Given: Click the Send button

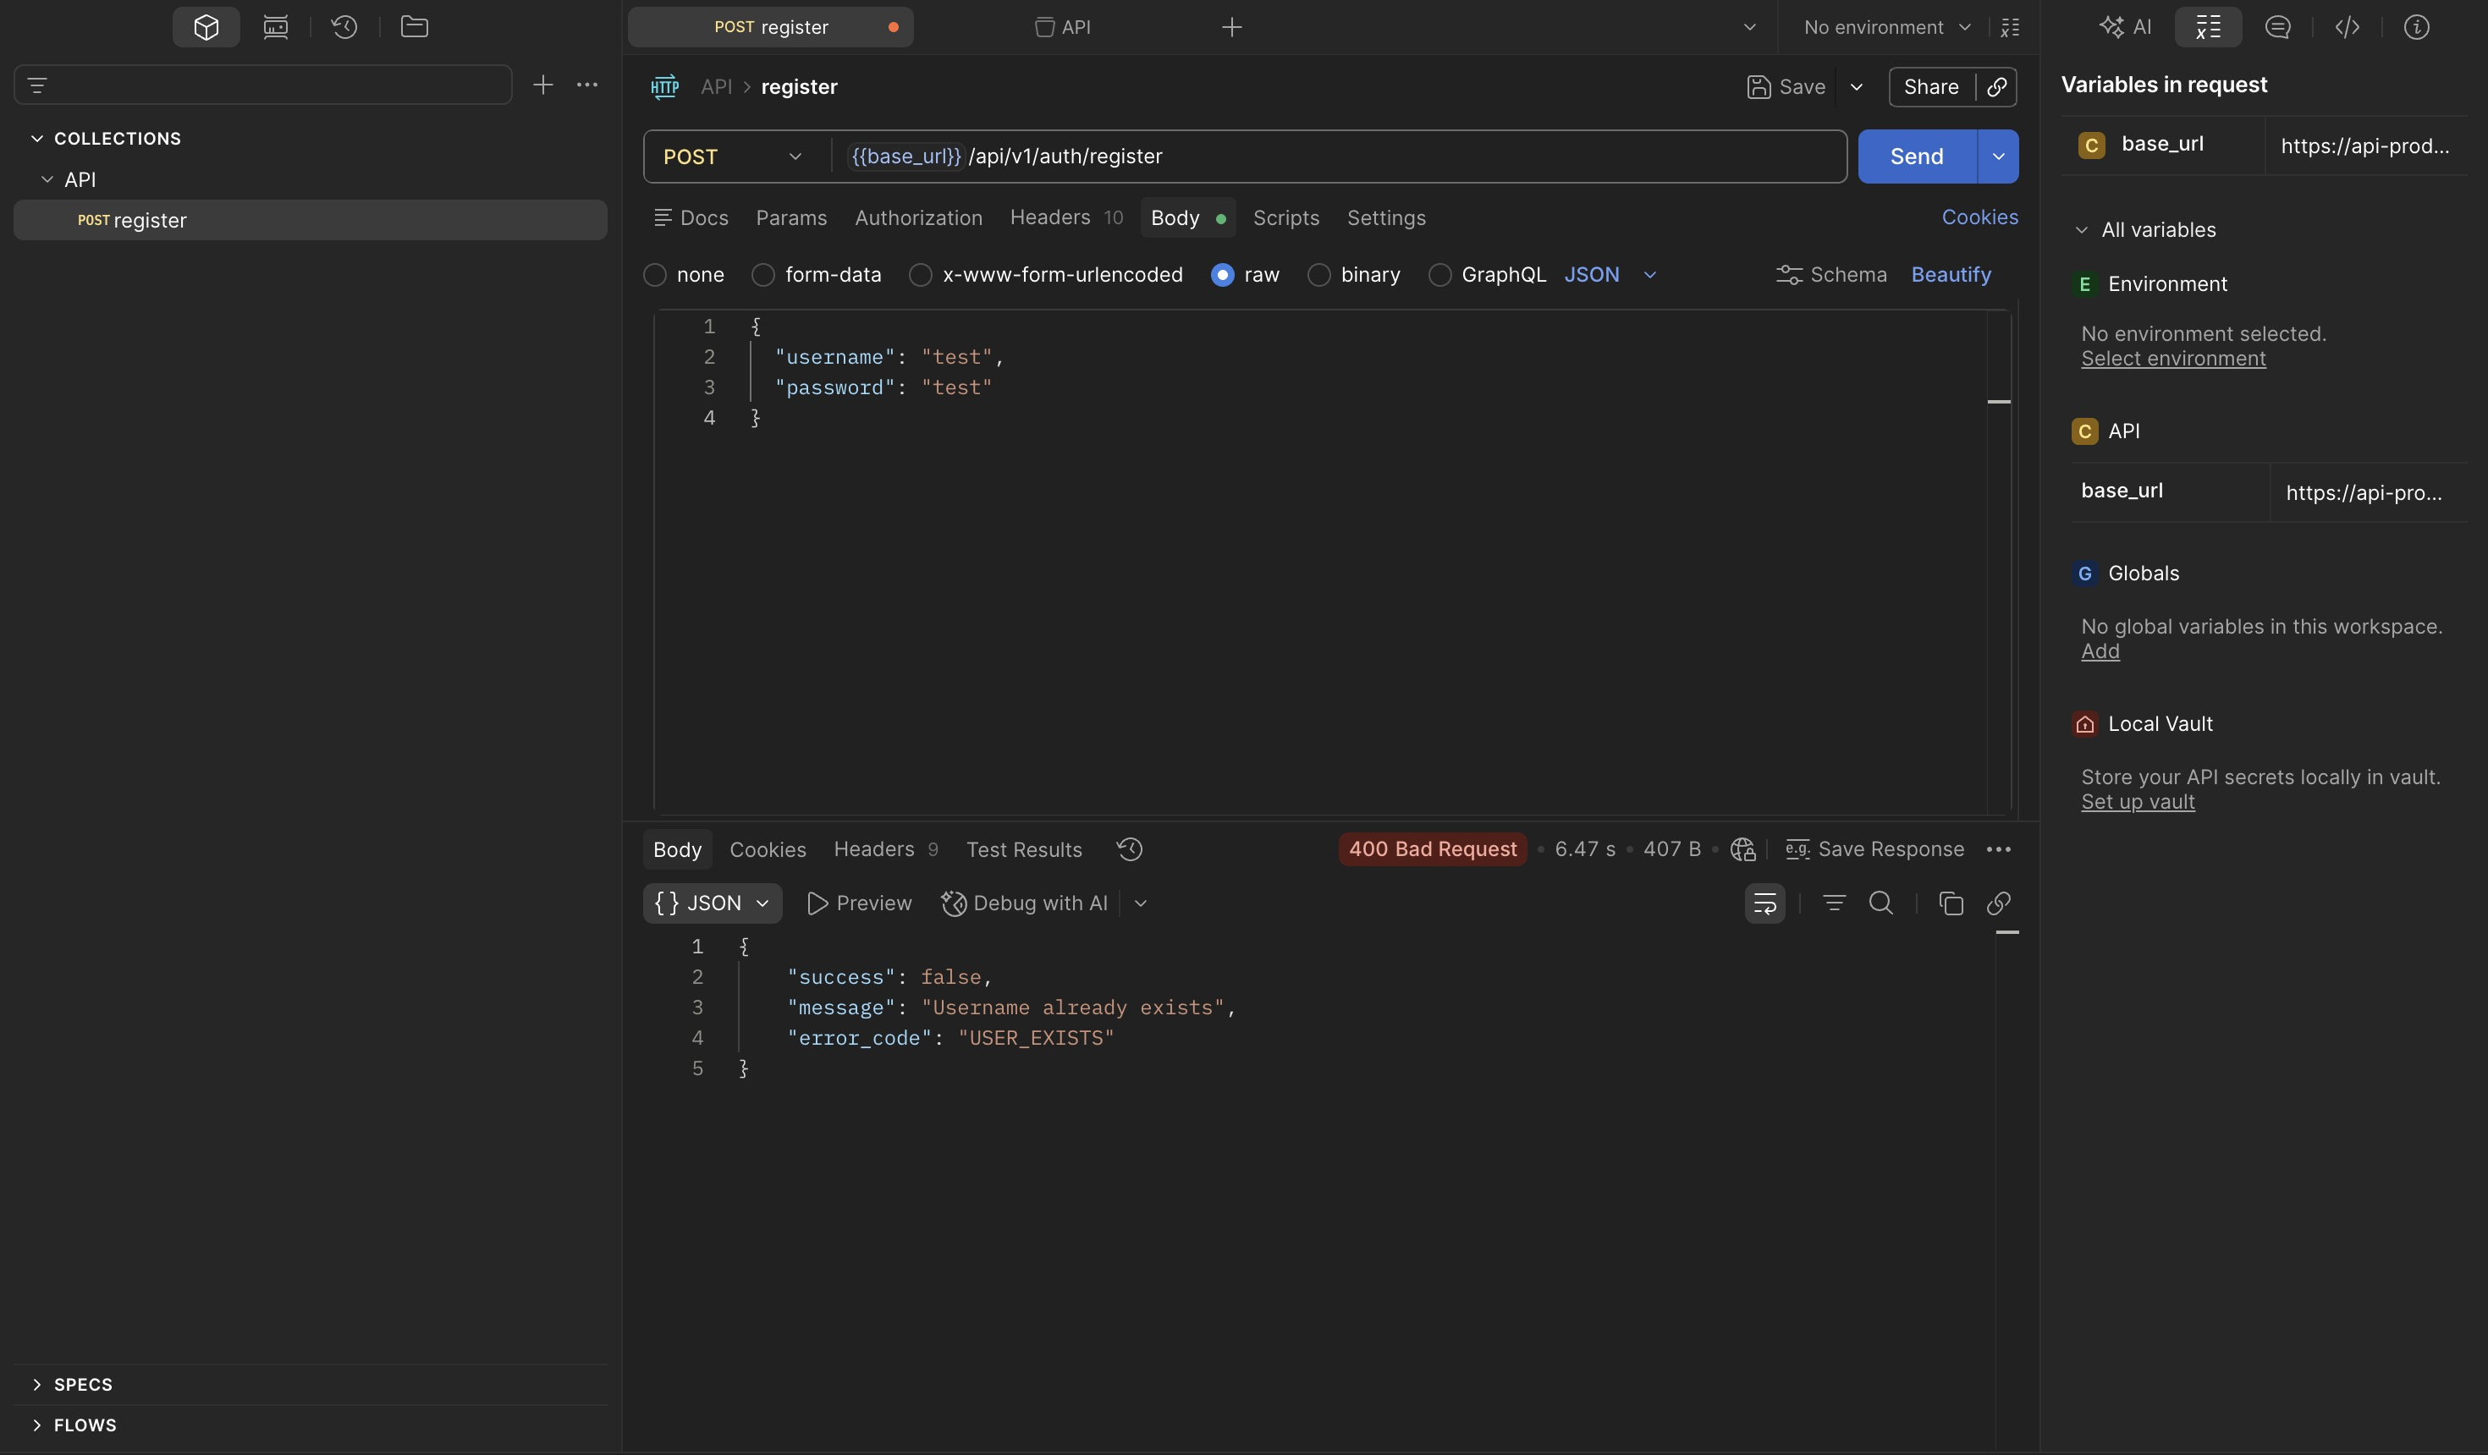Looking at the screenshot, I should point(1916,156).
